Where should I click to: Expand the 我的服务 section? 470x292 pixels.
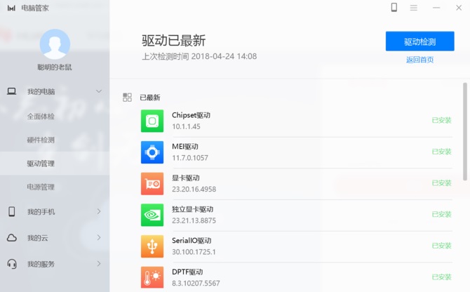click(99, 264)
